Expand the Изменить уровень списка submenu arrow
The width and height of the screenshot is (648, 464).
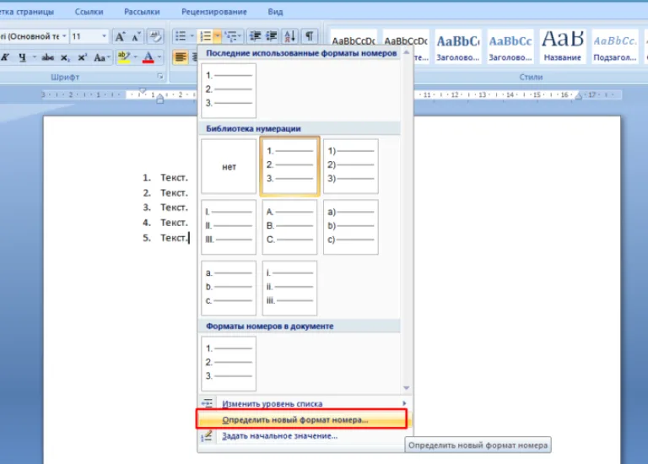tap(404, 403)
